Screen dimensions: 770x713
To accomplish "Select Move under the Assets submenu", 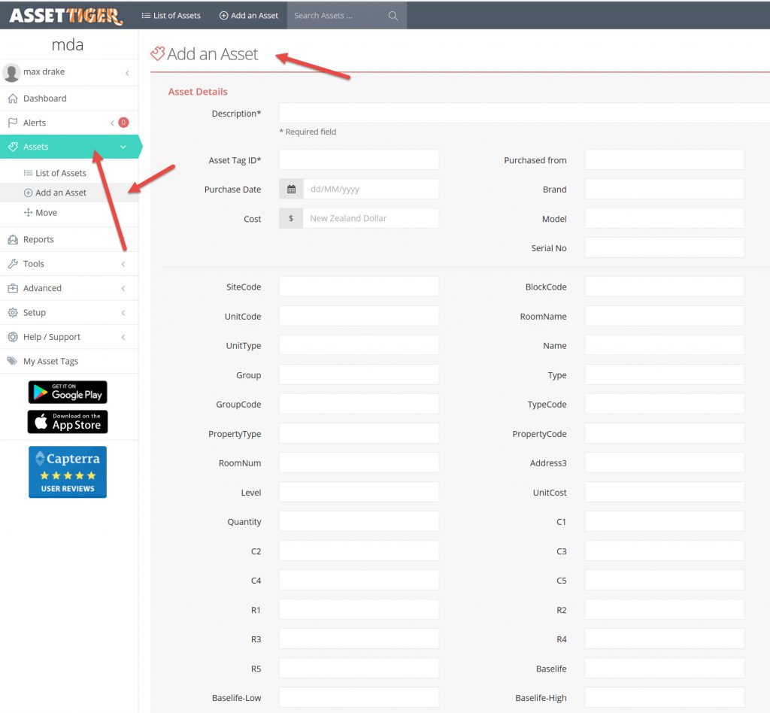I will [46, 213].
